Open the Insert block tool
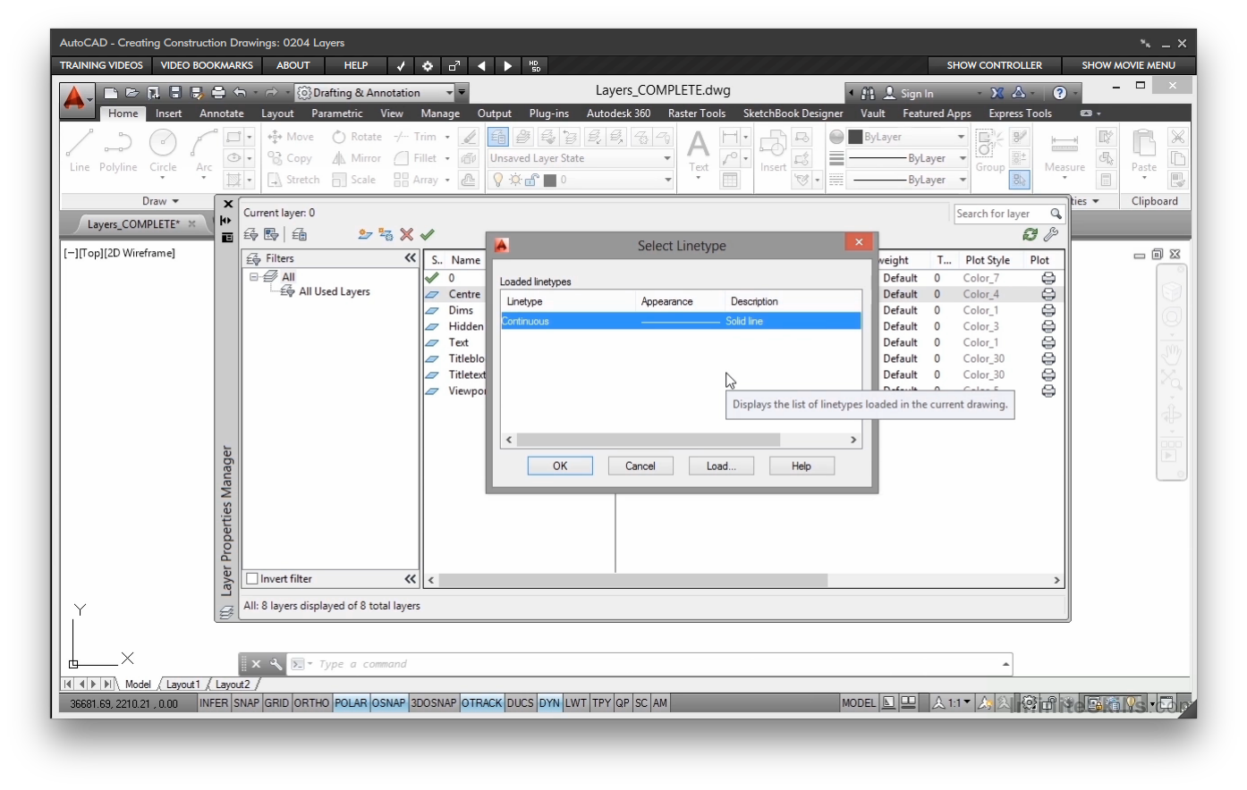1247x790 pixels. pos(773,149)
